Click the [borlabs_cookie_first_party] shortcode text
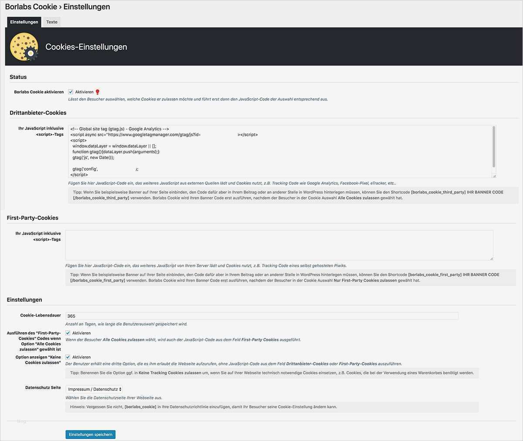This screenshot has height=441, width=523. point(435,275)
